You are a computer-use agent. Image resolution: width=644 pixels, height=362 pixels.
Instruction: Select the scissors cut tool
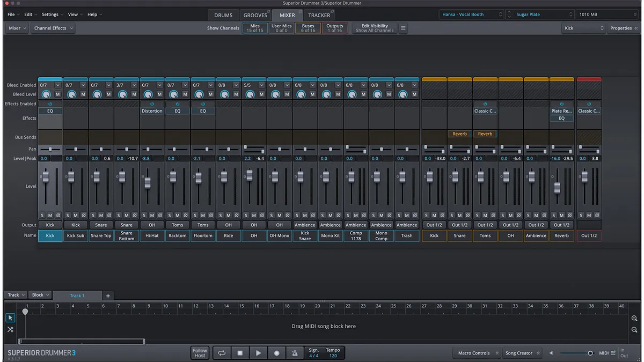10,329
